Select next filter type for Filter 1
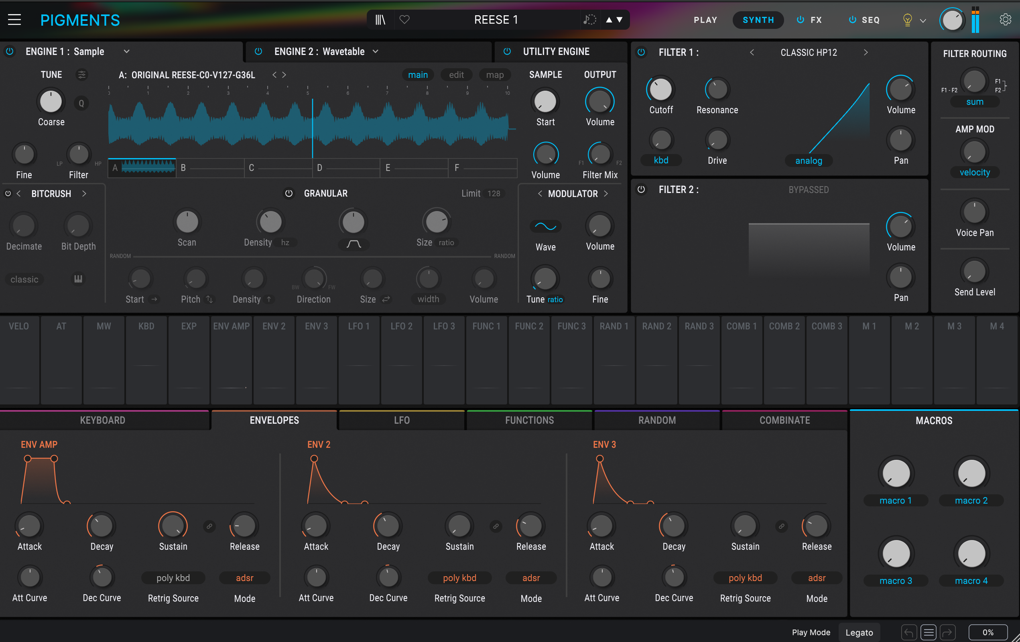Viewport: 1020px width, 642px height. pos(866,53)
